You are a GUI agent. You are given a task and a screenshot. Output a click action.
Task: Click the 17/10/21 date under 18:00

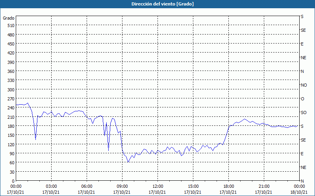coord(228,192)
